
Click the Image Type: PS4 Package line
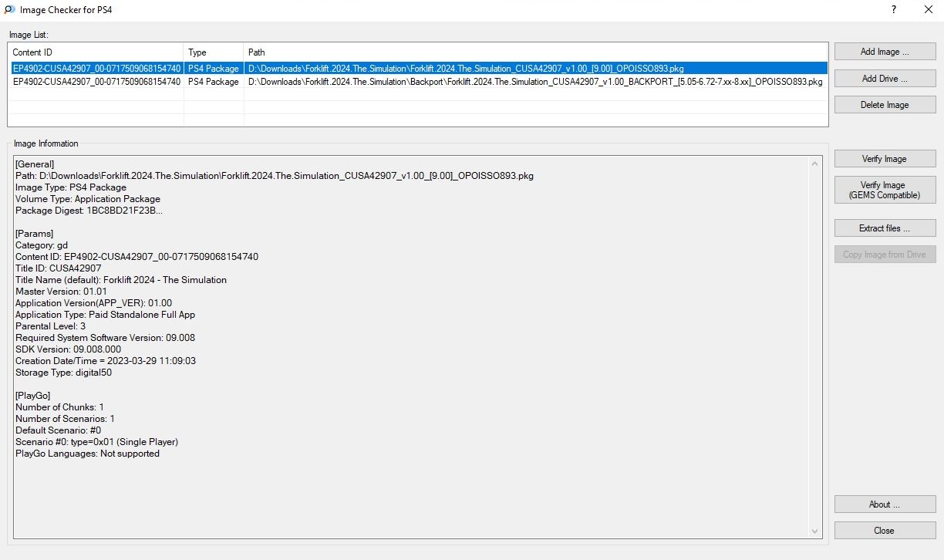pyautogui.click(x=71, y=187)
